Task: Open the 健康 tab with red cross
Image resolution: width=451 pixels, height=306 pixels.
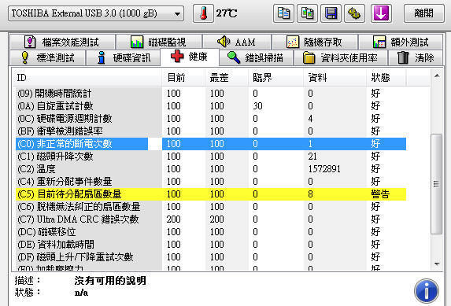Action: [x=190, y=57]
